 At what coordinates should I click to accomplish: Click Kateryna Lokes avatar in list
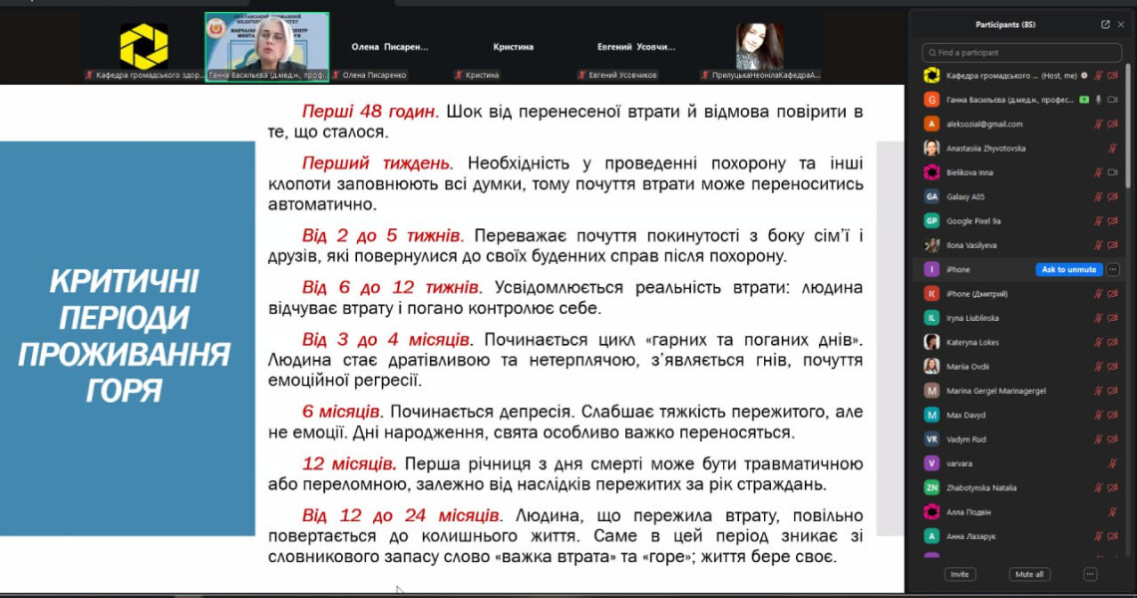(932, 342)
